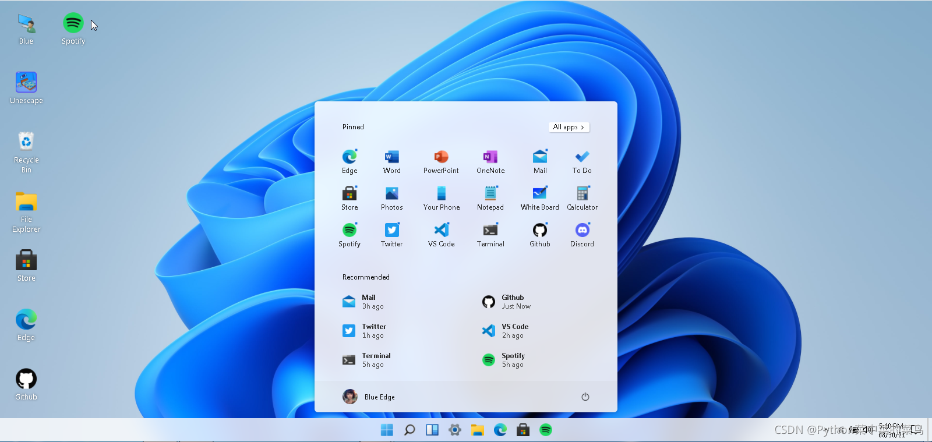Launch VS Code in the pinned grid
The image size is (932, 442).
pos(441,235)
